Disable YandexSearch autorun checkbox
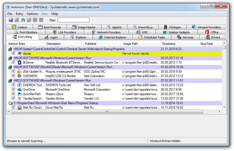 point(13,98)
